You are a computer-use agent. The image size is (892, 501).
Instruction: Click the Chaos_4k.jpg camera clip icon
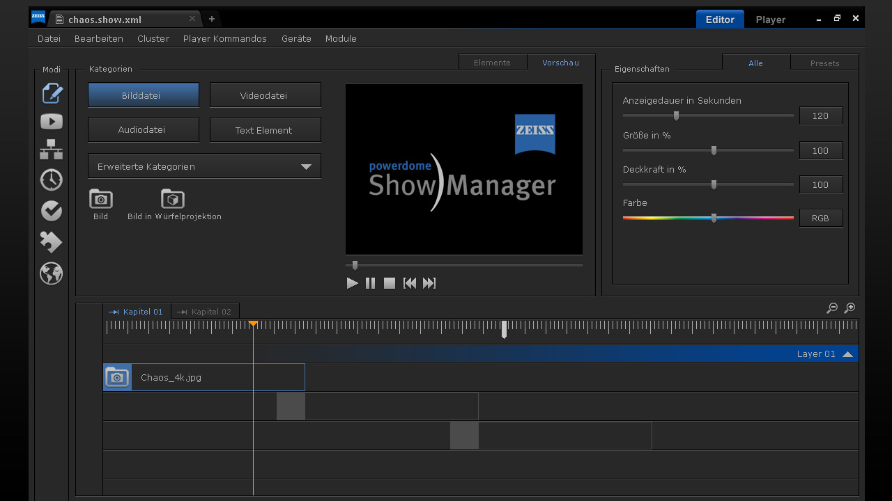pos(117,377)
